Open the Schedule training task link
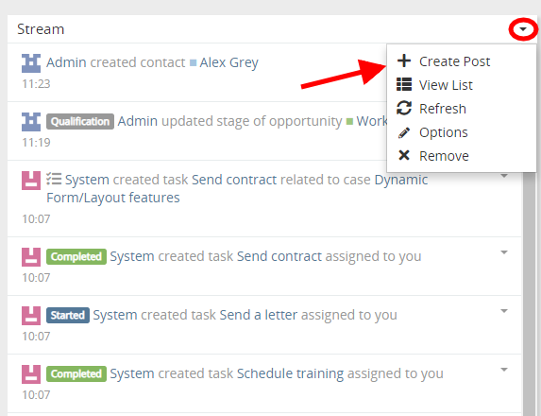The width and height of the screenshot is (541, 416). click(x=290, y=373)
